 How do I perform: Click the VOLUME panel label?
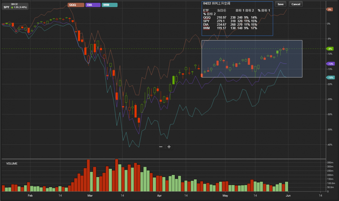point(12,163)
